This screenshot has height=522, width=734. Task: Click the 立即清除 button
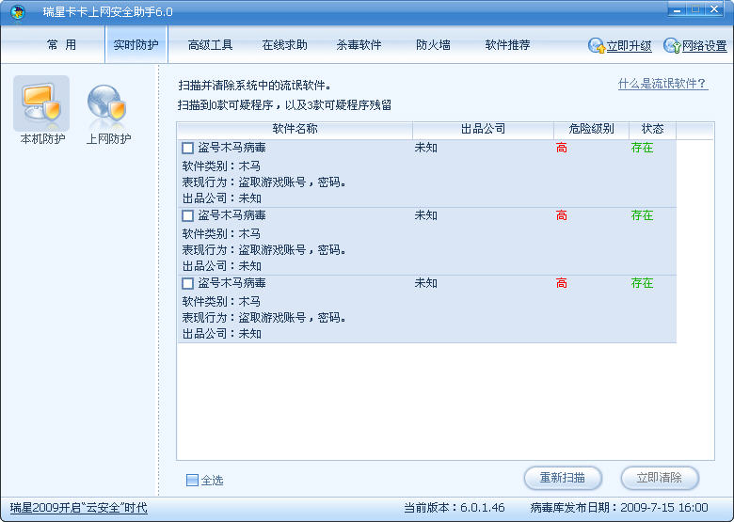click(660, 478)
